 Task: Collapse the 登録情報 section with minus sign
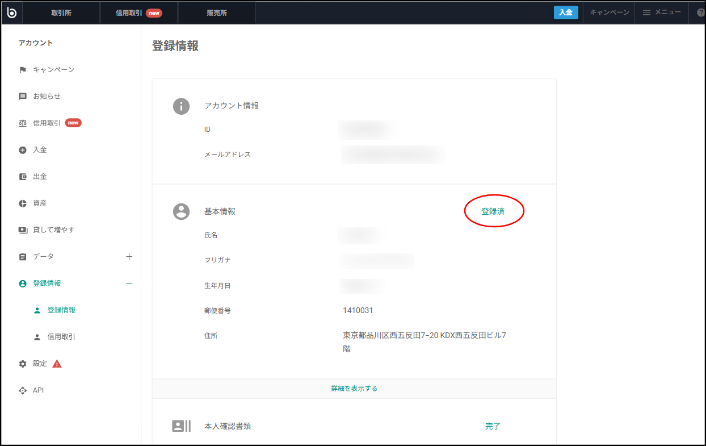pyautogui.click(x=129, y=284)
